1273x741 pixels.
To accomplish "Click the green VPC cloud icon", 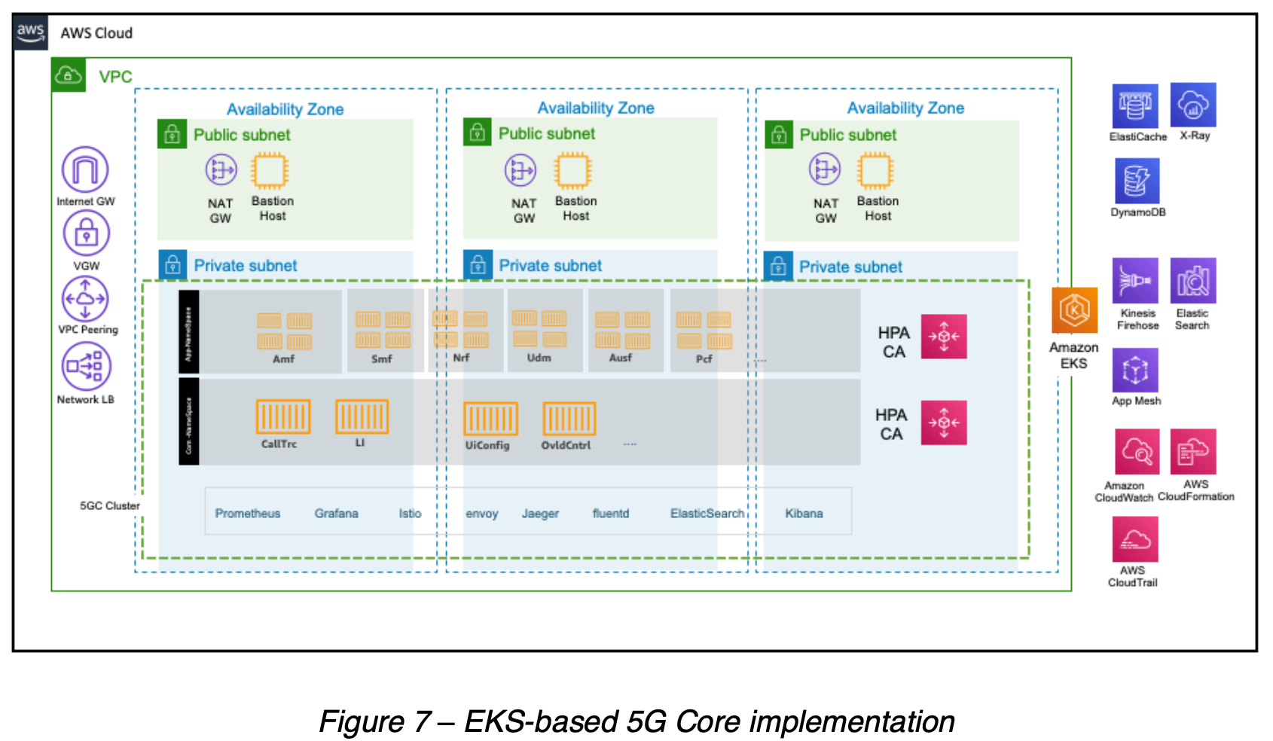I will pyautogui.click(x=69, y=75).
